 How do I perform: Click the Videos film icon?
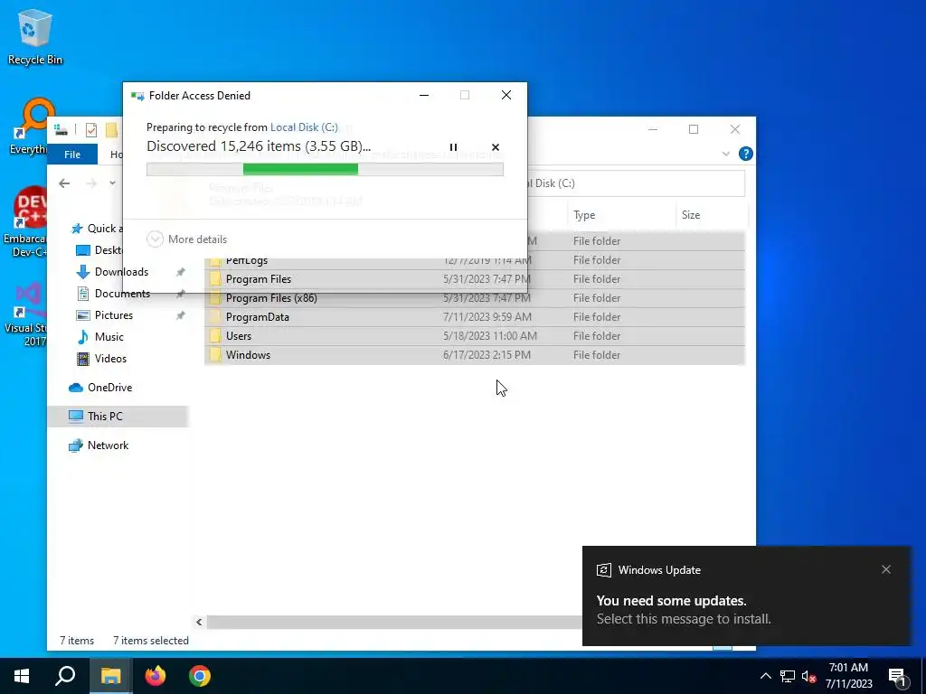83,359
